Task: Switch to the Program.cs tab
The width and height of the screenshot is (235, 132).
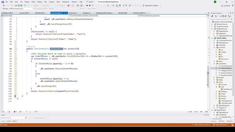Action: tap(87, 13)
